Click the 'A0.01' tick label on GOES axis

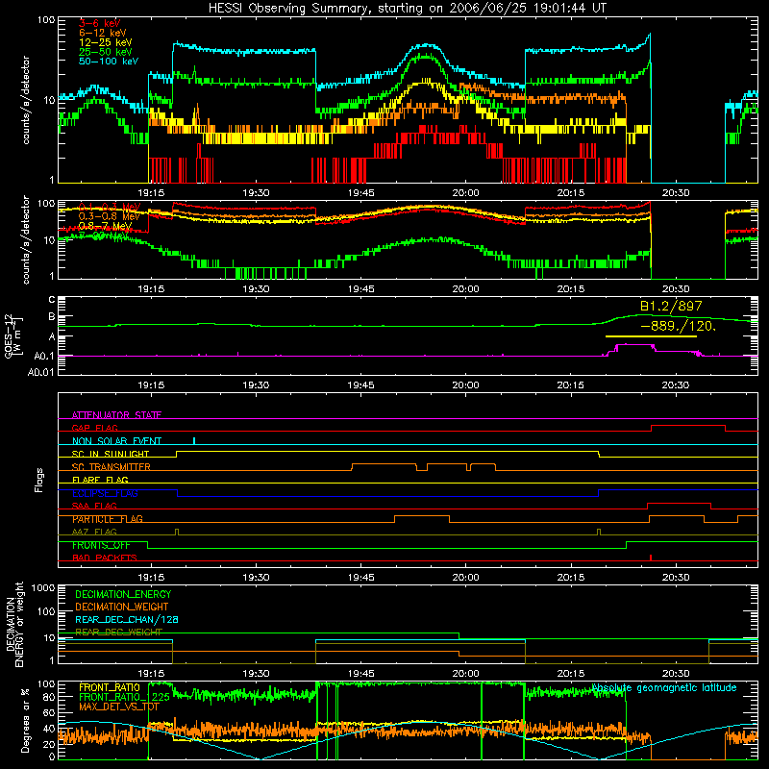pos(40,372)
